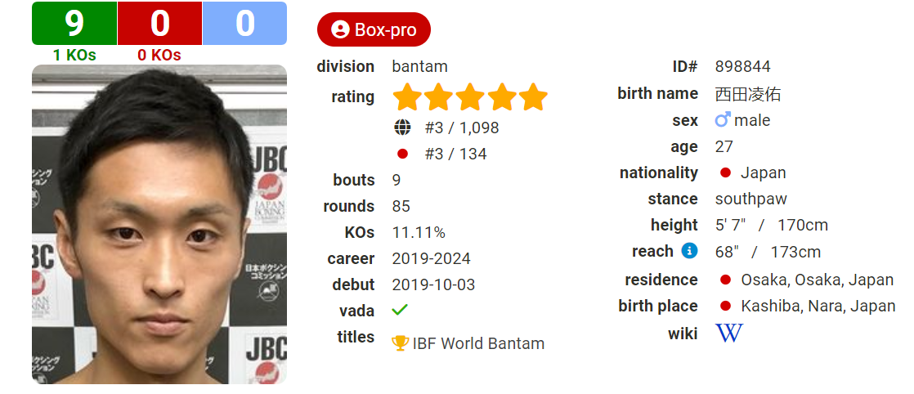Click the world ranking #3 / 1,098 text
Image resolution: width=914 pixels, height=394 pixels.
pos(462,128)
